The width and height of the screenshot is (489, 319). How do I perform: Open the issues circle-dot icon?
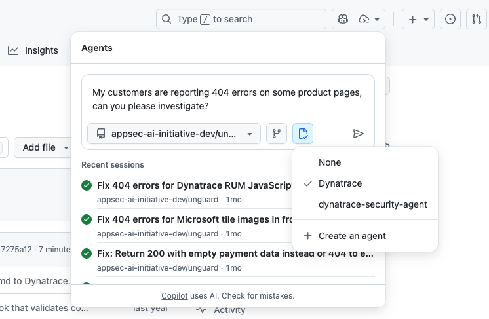pyautogui.click(x=450, y=19)
